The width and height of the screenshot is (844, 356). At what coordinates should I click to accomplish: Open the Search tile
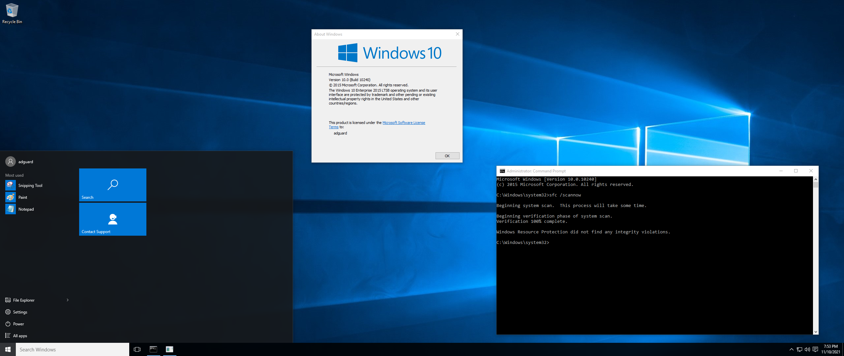113,185
